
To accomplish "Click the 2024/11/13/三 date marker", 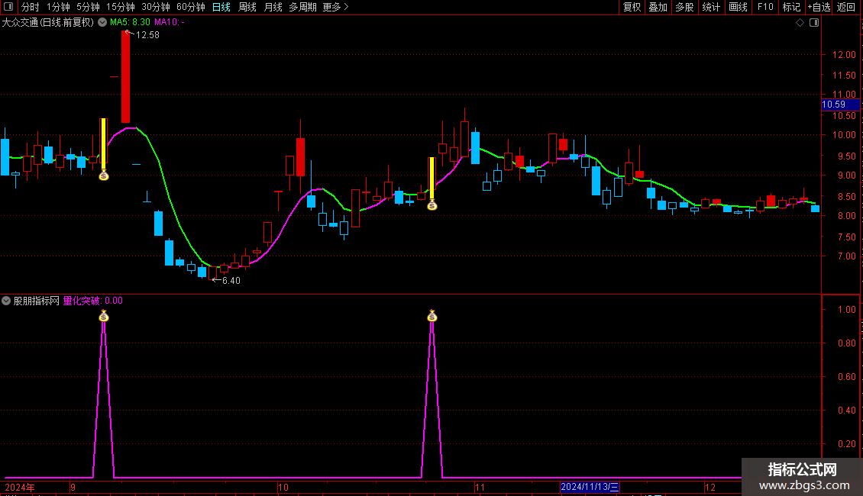I will [x=590, y=487].
